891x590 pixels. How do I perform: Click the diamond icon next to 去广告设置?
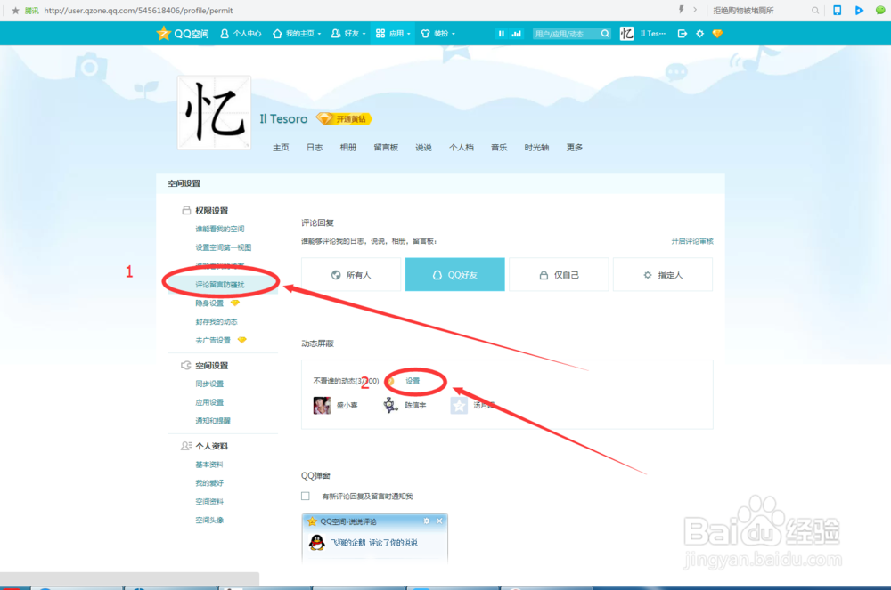pyautogui.click(x=242, y=340)
